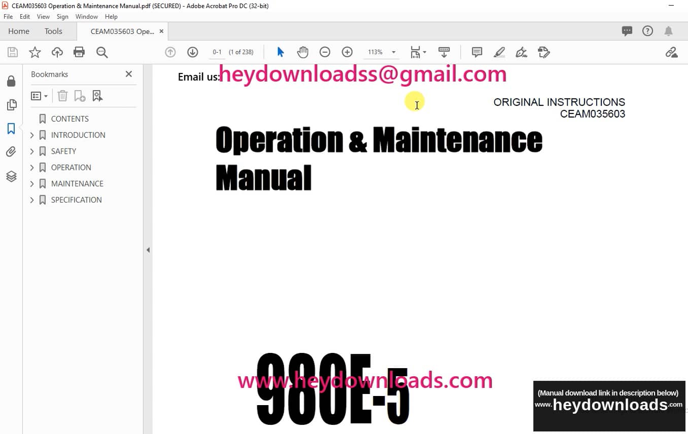Screen dimensions: 688x434
Task: Expand the OPERATION bookmark
Action: pyautogui.click(x=32, y=167)
